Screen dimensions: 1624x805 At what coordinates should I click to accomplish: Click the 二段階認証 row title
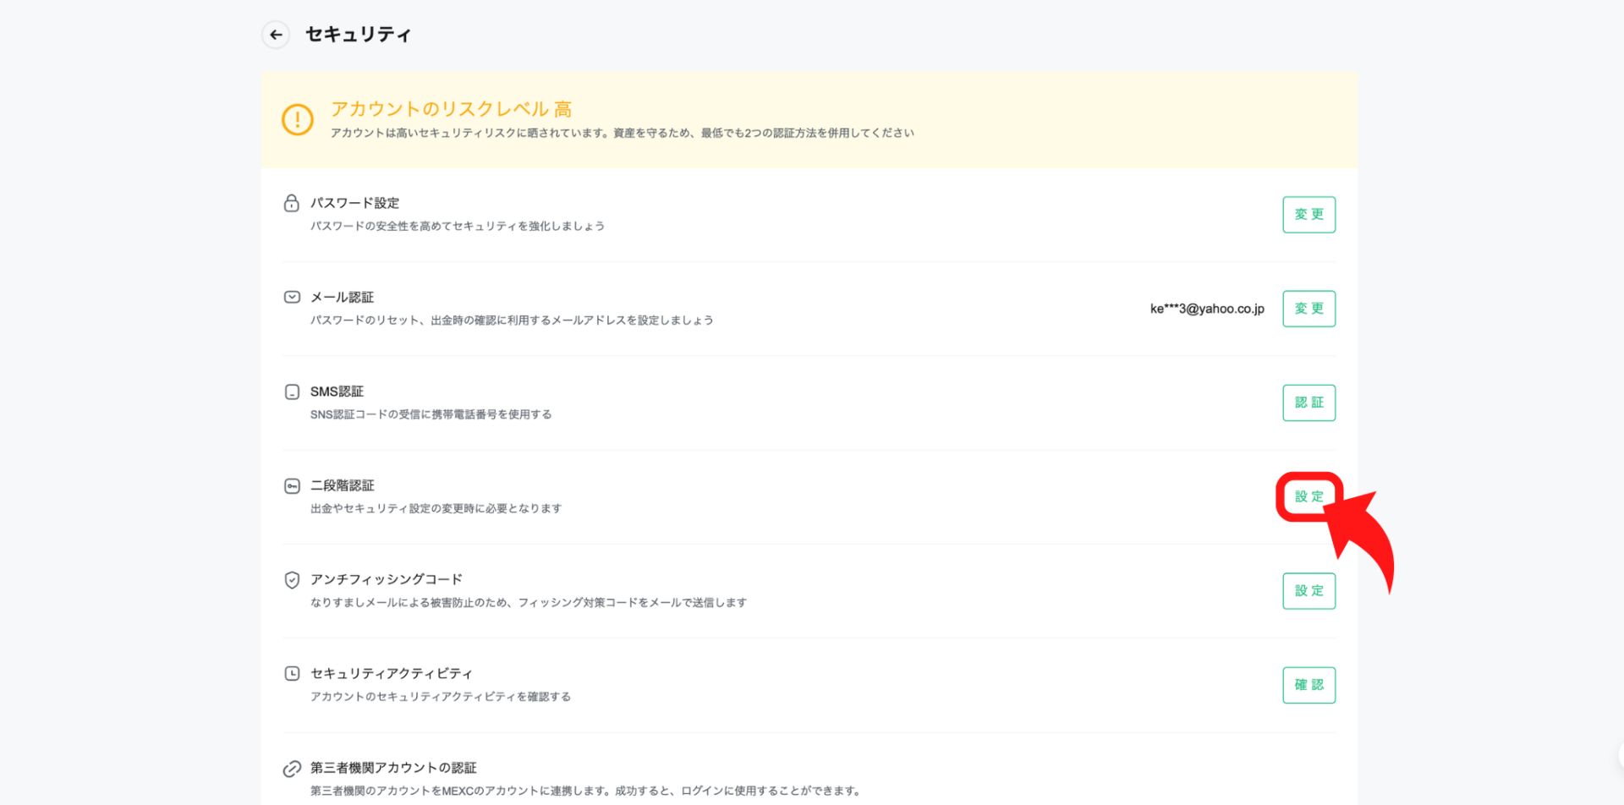tap(342, 485)
